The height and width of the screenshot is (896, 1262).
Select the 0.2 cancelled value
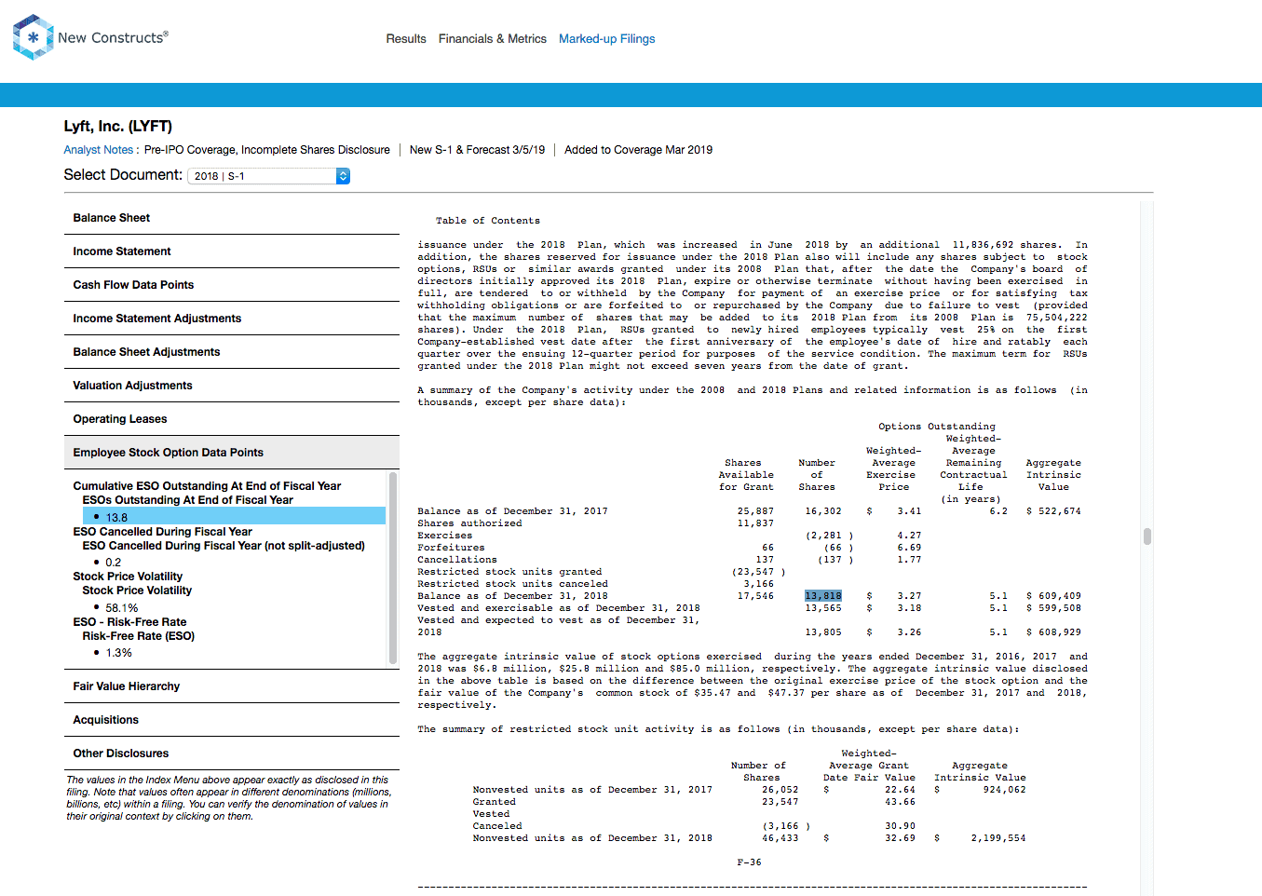pyautogui.click(x=113, y=563)
